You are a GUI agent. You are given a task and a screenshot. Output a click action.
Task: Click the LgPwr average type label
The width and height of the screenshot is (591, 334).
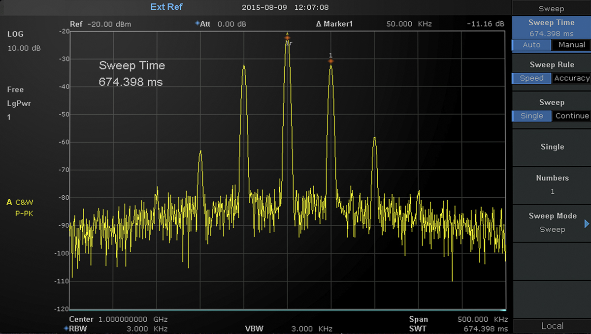(18, 103)
